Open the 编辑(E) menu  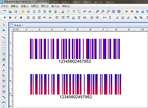pyautogui.click(x=15, y=6)
